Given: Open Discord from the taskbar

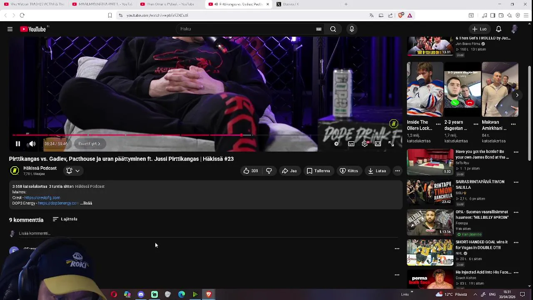Looking at the screenshot, I should click(141, 295).
